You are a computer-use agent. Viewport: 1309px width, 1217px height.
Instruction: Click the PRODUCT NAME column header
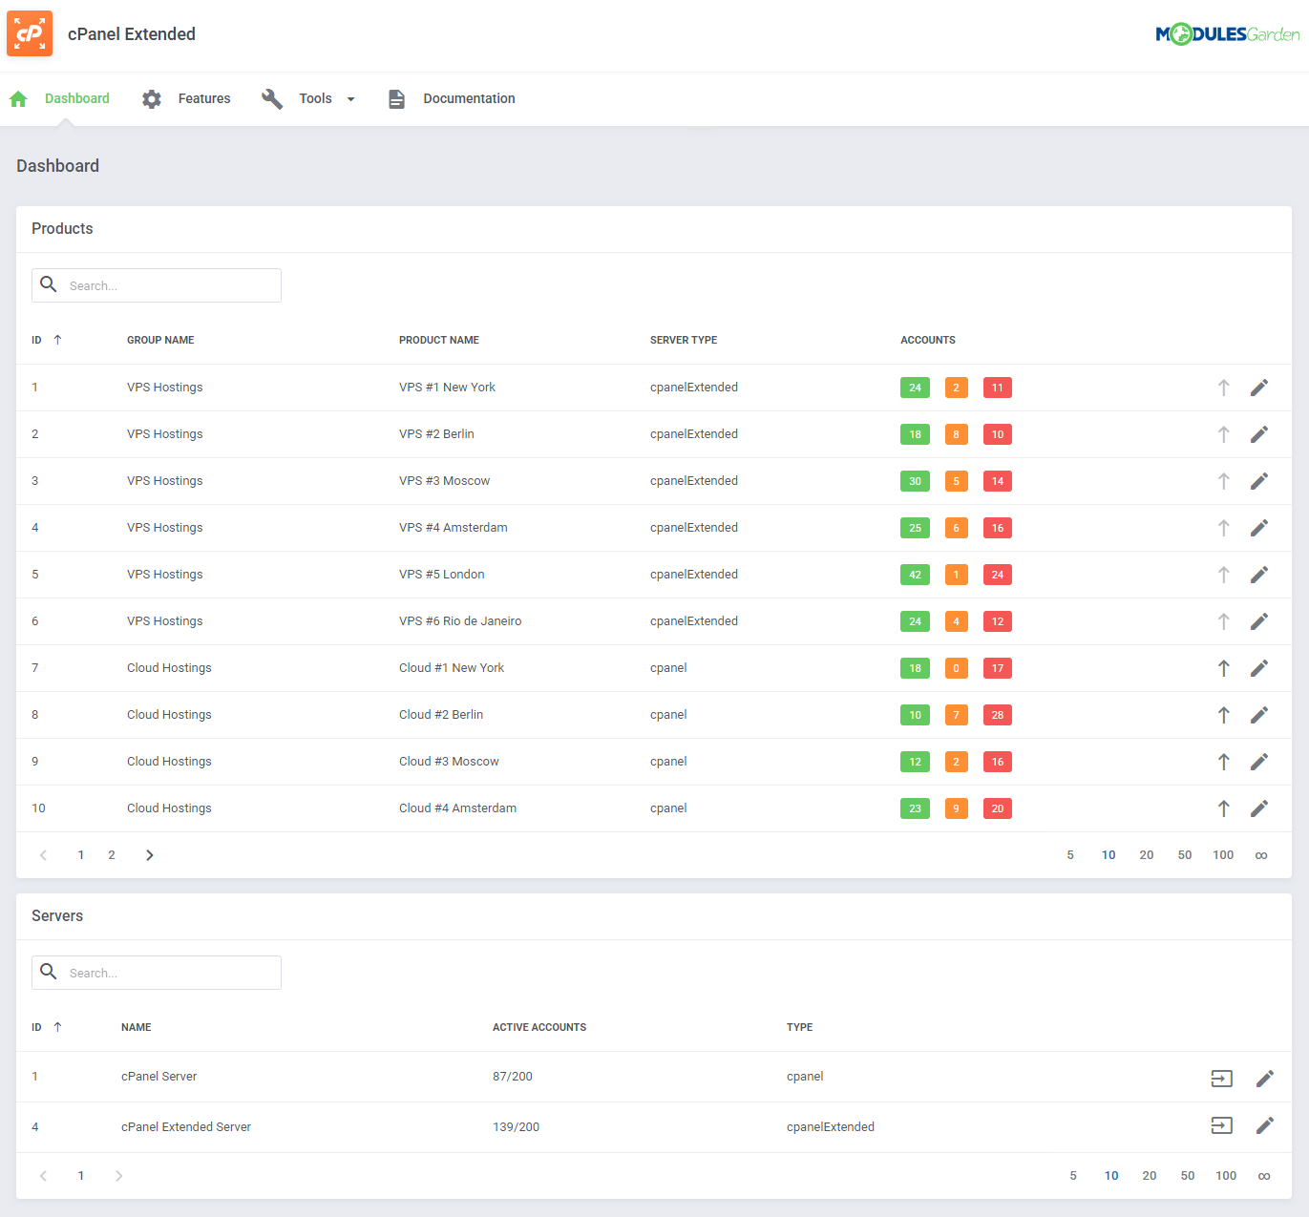click(x=439, y=340)
